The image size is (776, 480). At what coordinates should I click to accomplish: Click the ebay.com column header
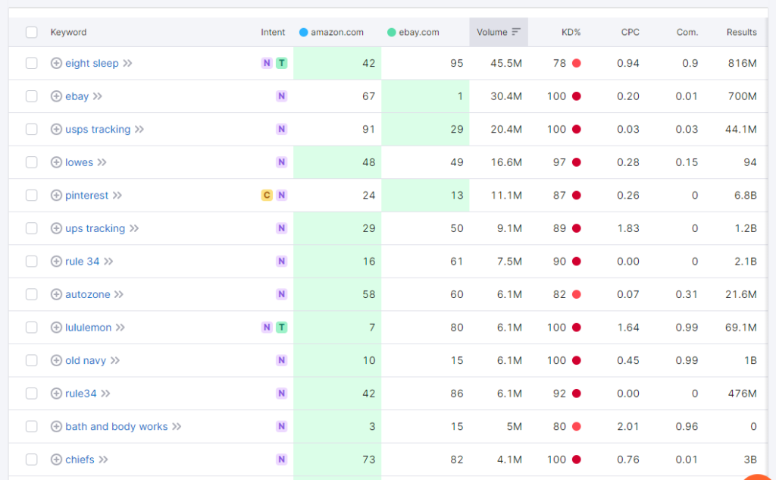coord(418,32)
